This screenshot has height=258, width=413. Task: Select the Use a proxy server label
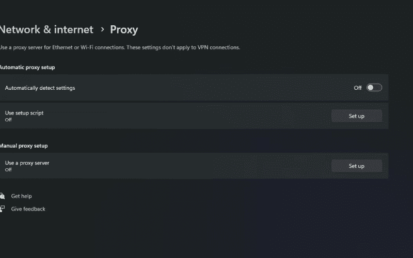click(27, 163)
